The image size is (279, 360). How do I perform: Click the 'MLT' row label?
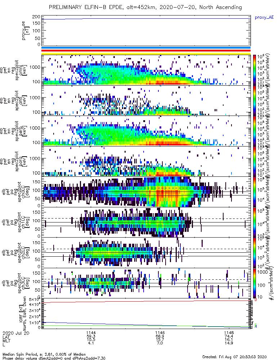coord(6,341)
